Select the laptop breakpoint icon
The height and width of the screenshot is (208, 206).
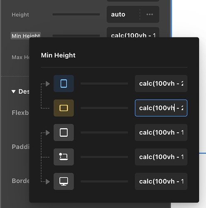64,157
